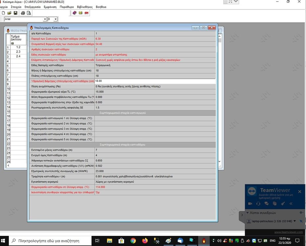The image size is (306, 246).
Task: Click the hydraulic diameter field showing 18.00
Action: [x=155, y=81]
